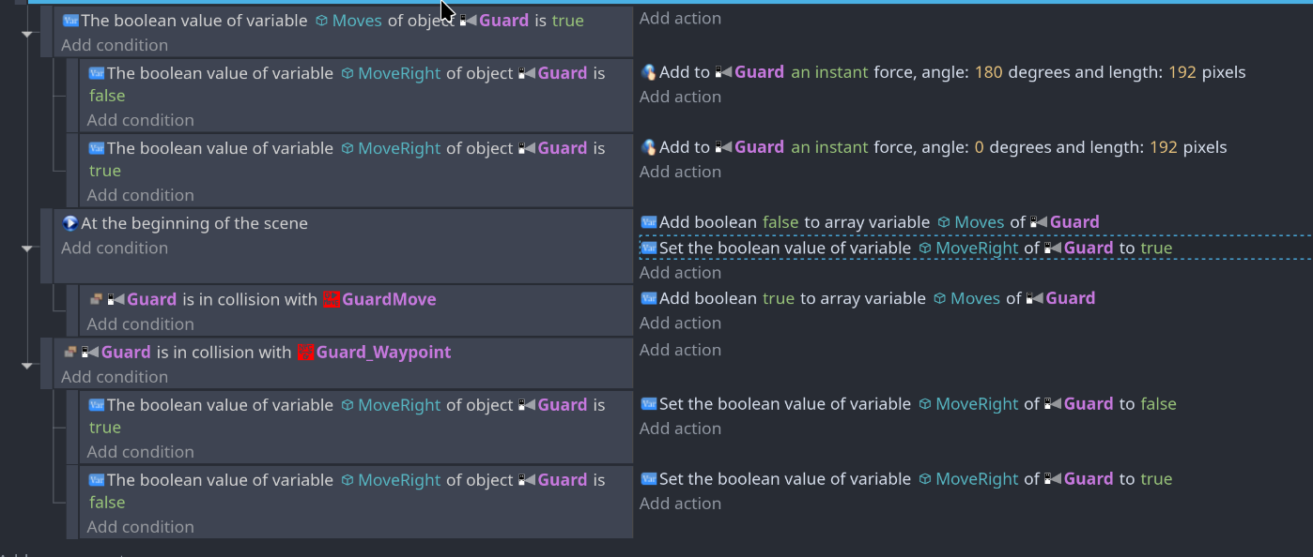The image size is (1313, 557).
Task: Select 'Set MoveRight of Guard to false' action
Action: point(908,404)
